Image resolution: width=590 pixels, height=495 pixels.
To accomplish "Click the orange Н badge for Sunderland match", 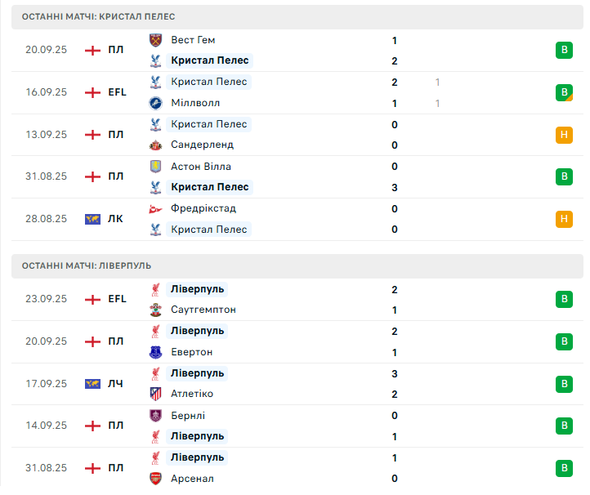I will coord(564,135).
